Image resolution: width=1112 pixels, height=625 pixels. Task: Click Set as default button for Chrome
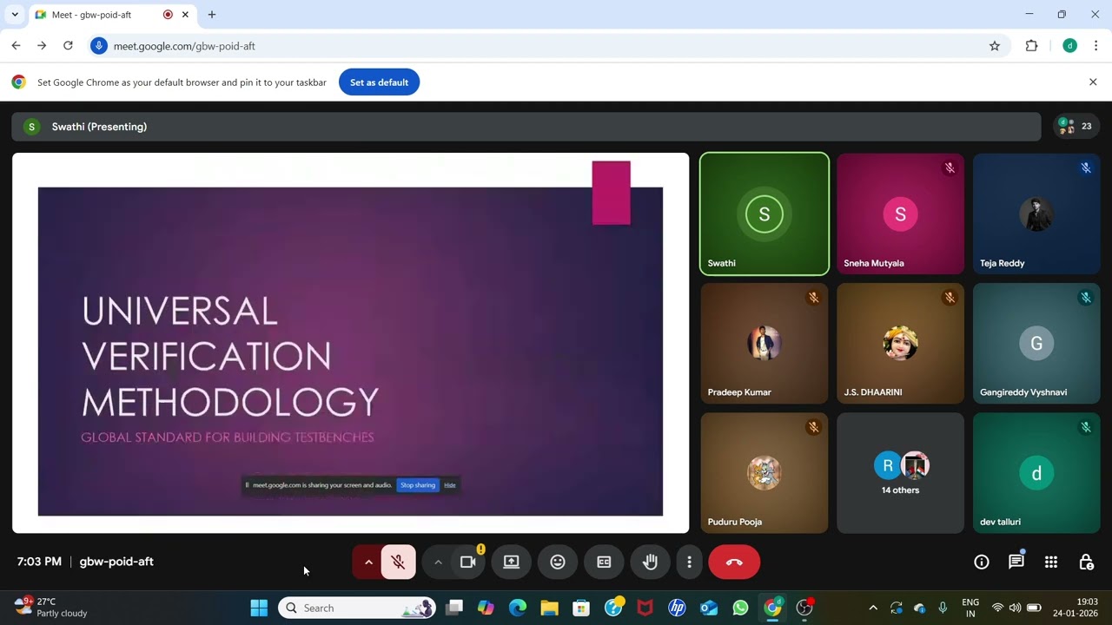coord(379,82)
